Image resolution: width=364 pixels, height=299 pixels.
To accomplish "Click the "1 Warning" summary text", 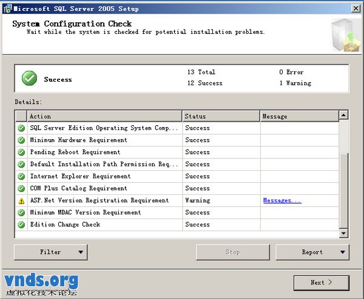I will click(295, 83).
